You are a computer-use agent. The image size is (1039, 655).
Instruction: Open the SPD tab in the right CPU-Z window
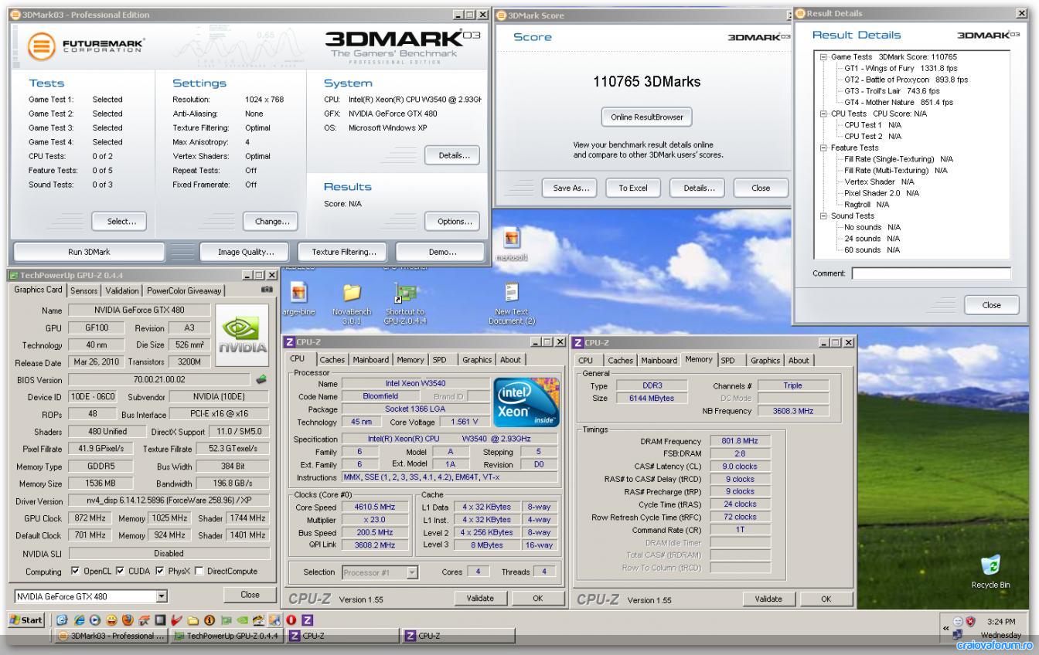click(x=728, y=360)
